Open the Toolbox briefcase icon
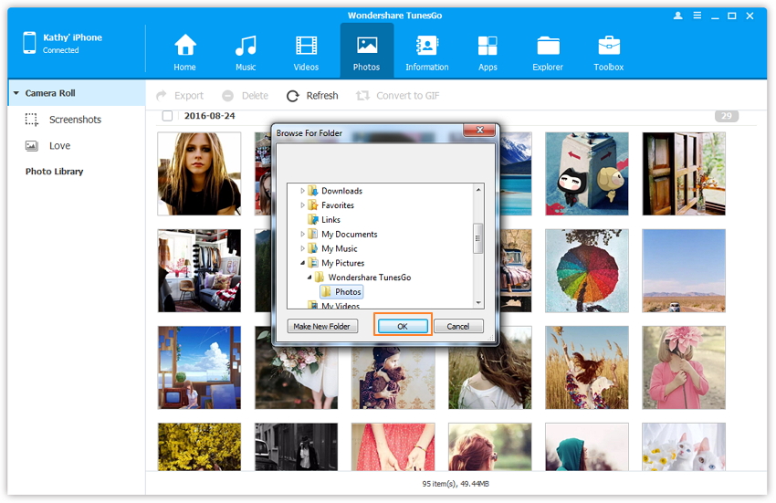The height and width of the screenshot is (503, 776). coord(609,46)
